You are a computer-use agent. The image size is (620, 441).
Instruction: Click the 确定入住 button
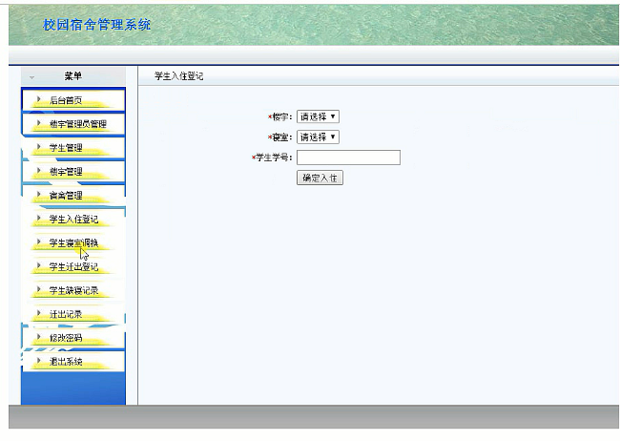(320, 178)
